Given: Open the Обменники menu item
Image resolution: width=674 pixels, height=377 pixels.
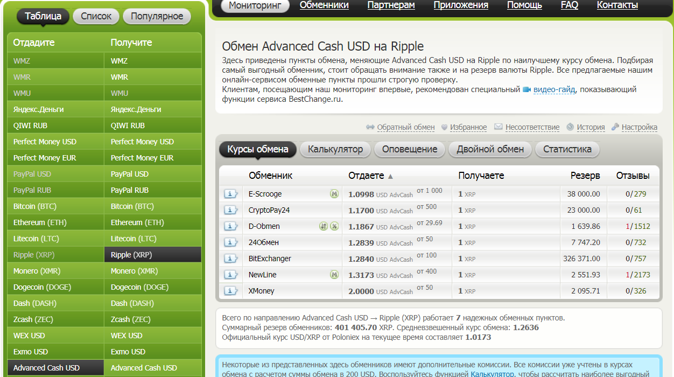Looking at the screenshot, I should [x=324, y=5].
